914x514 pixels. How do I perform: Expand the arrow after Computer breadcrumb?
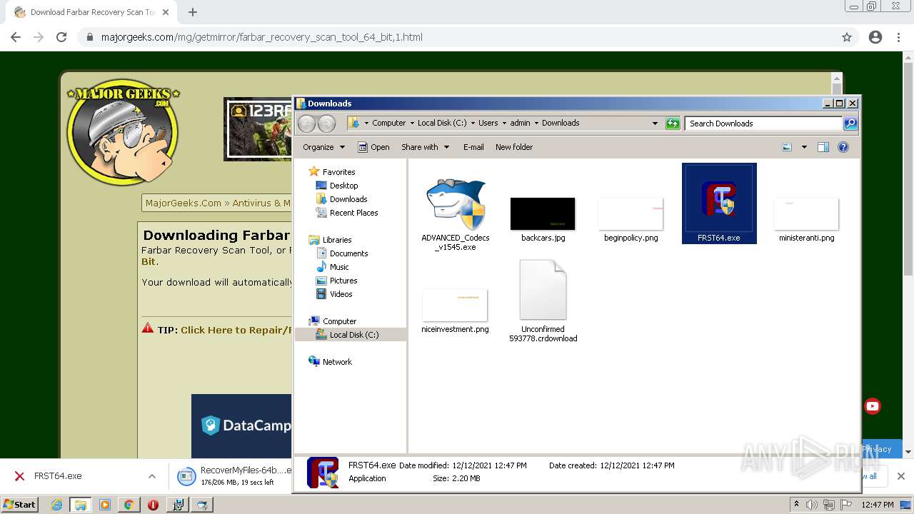pyautogui.click(x=412, y=124)
